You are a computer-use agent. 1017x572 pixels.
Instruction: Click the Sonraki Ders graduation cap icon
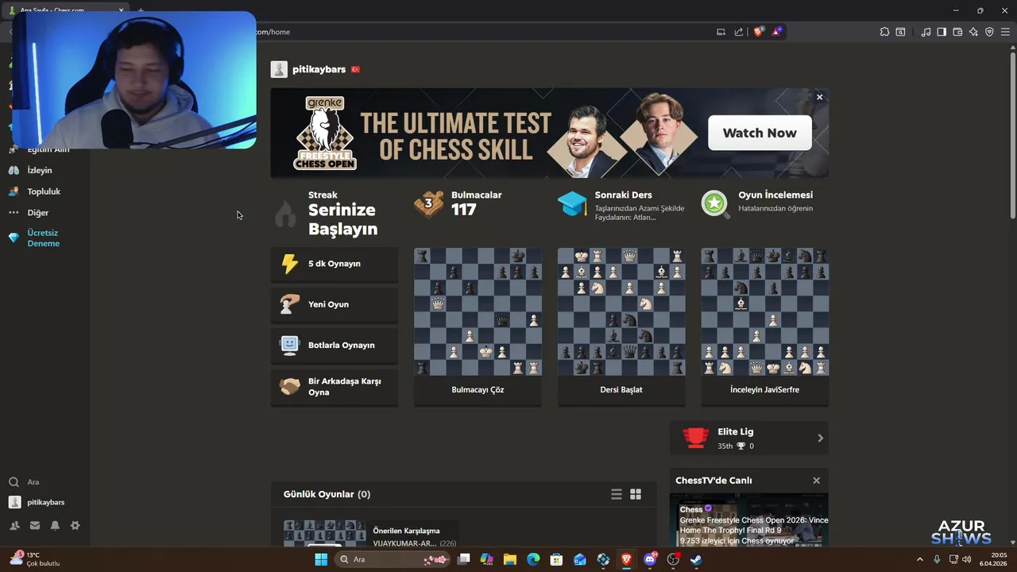click(x=572, y=204)
